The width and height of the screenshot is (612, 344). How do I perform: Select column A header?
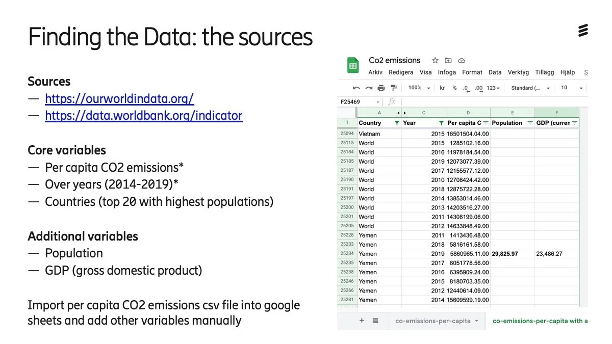click(379, 113)
